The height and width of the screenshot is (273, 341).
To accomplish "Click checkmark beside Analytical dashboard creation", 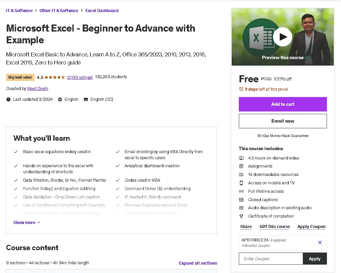I will (x=118, y=166).
